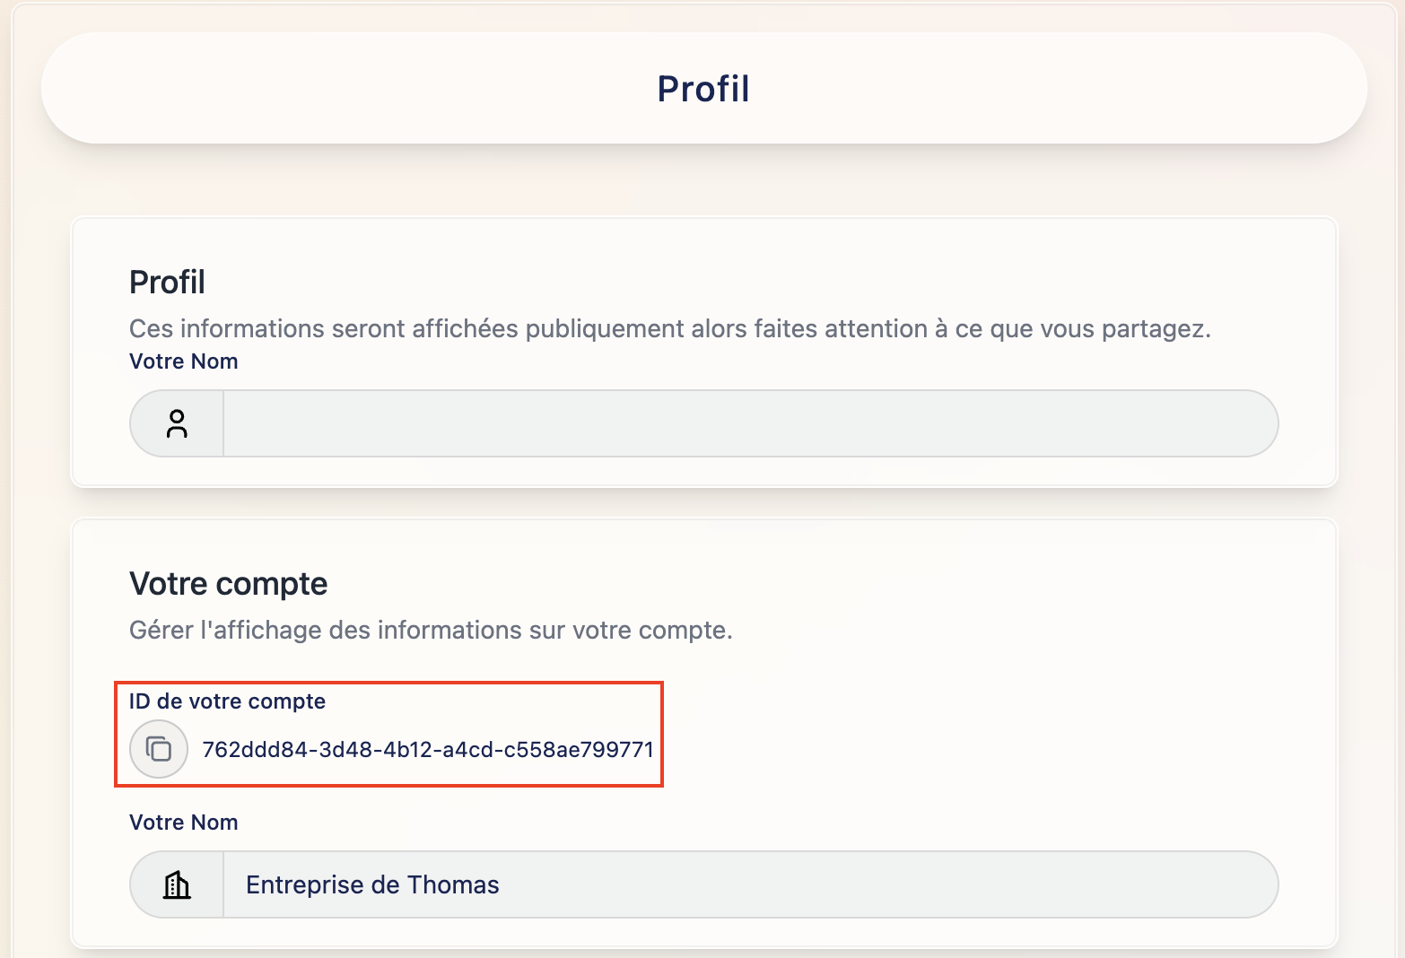
Task: Click the c558ae799771 end of account ID
Action: (x=579, y=750)
